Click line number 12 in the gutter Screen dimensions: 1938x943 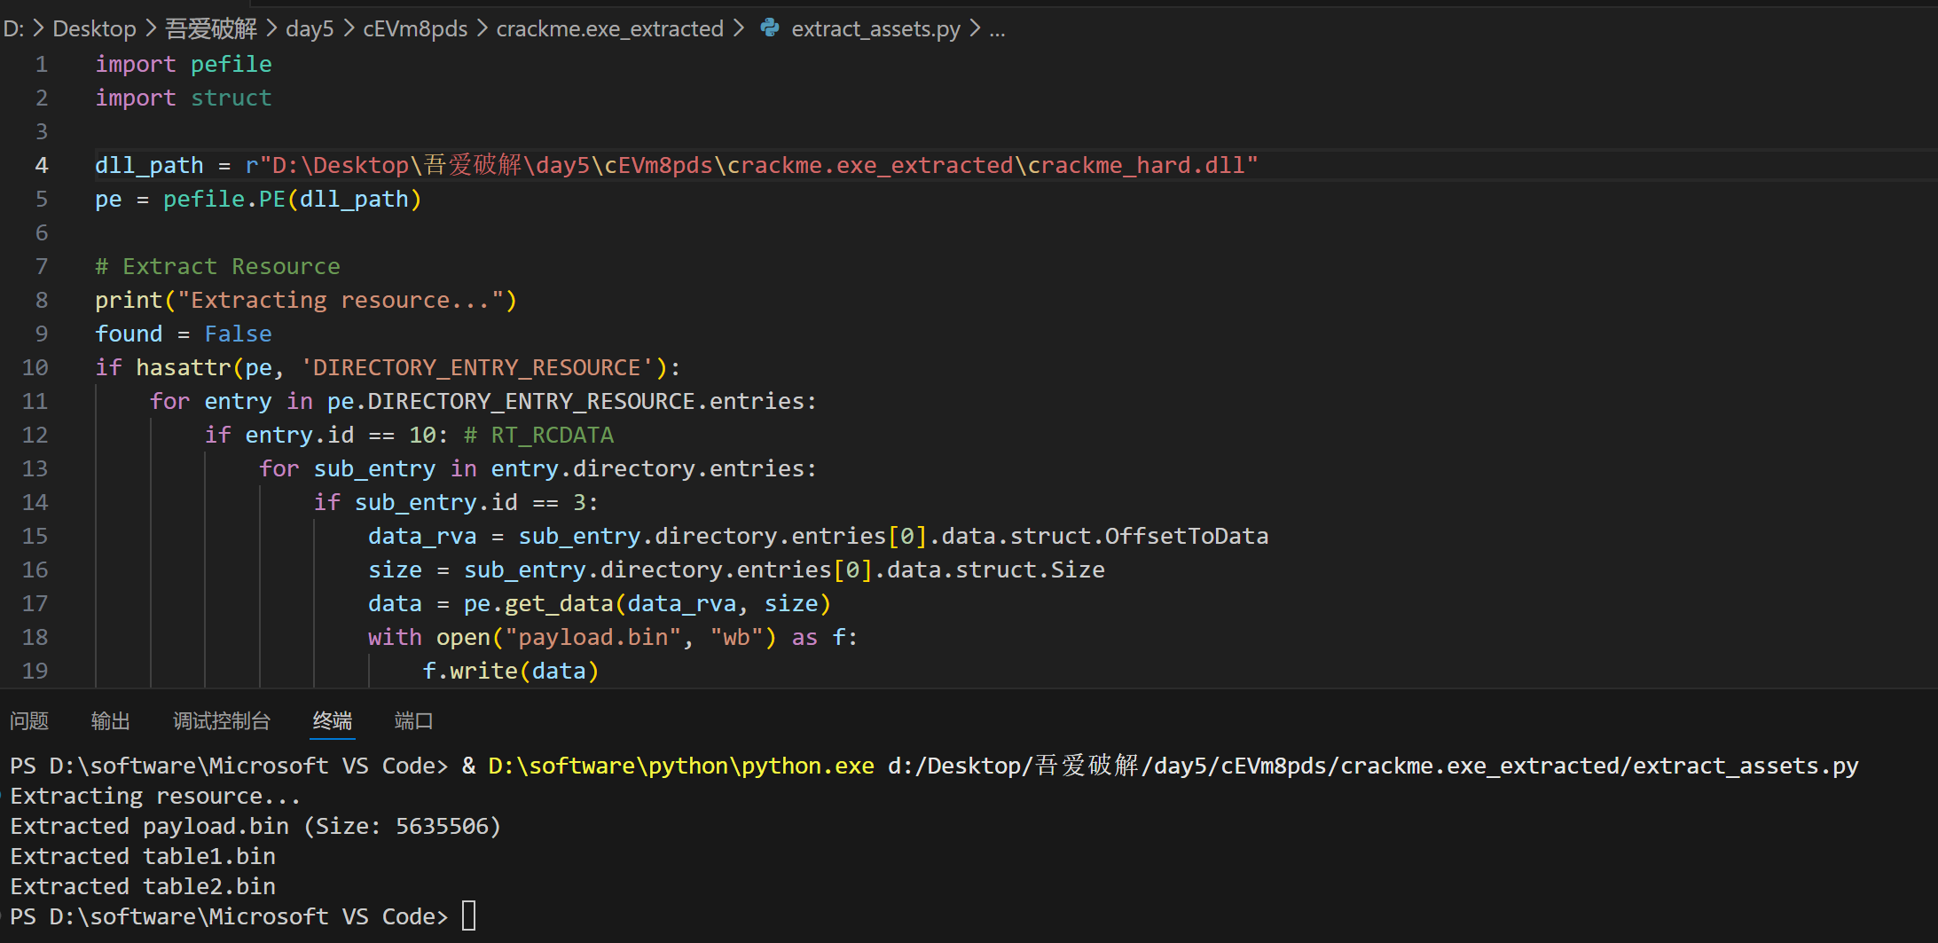(35, 436)
